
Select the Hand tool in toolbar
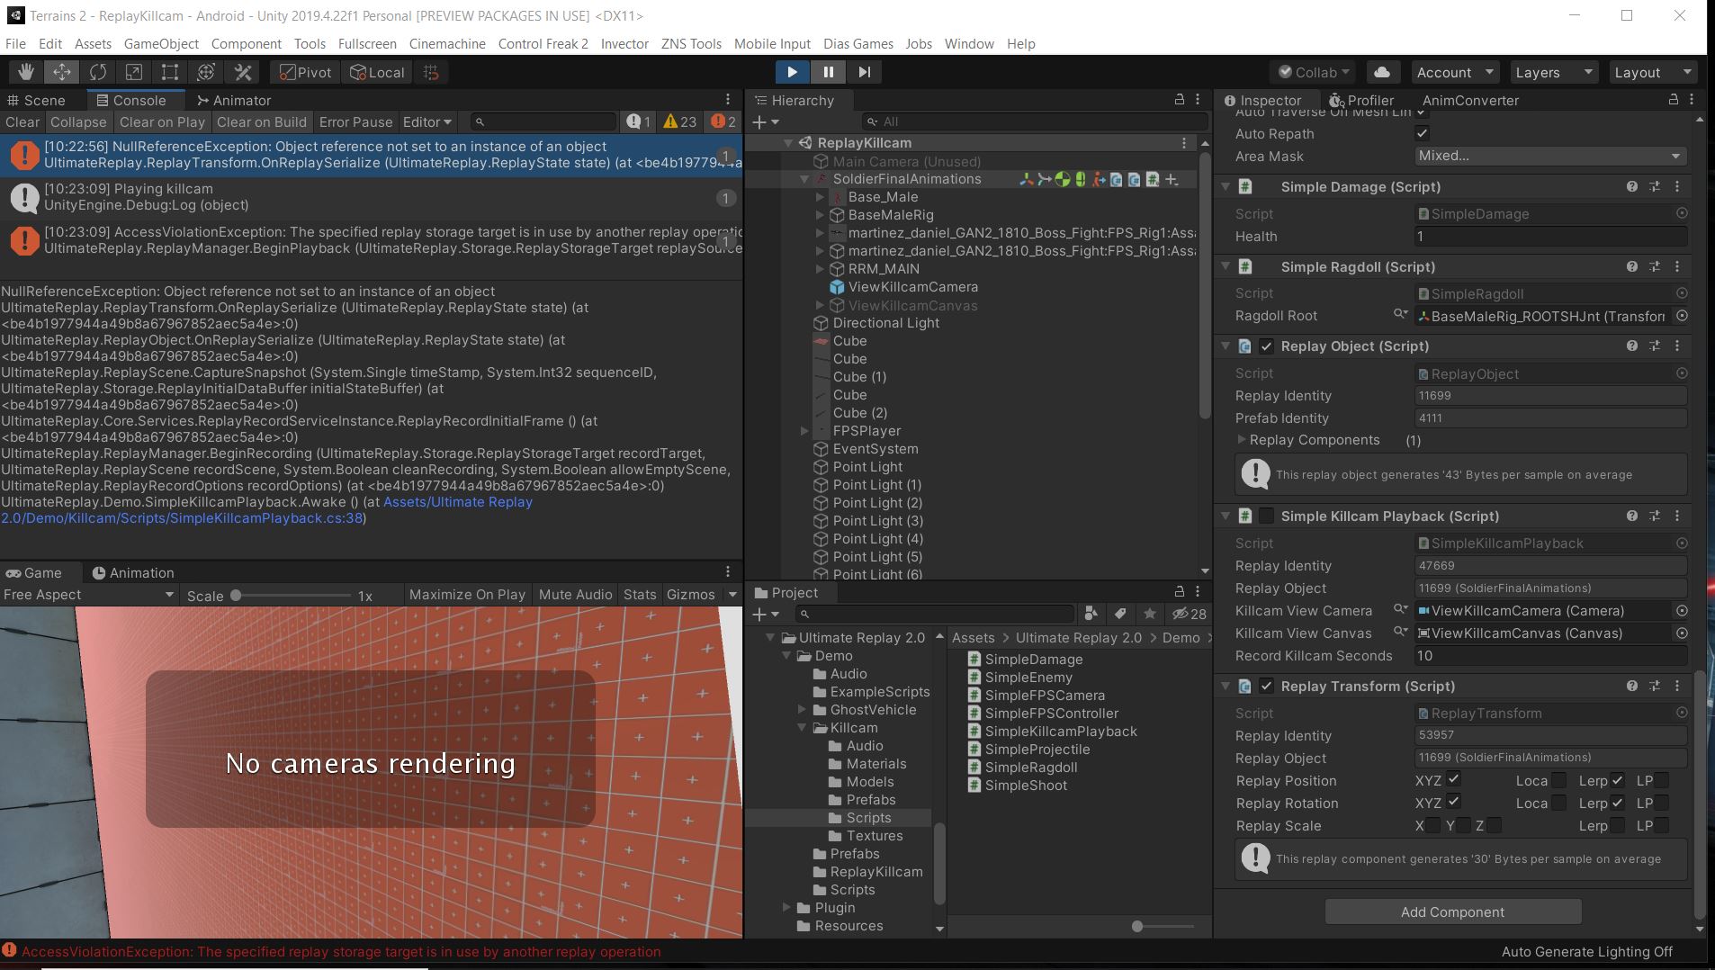[26, 72]
